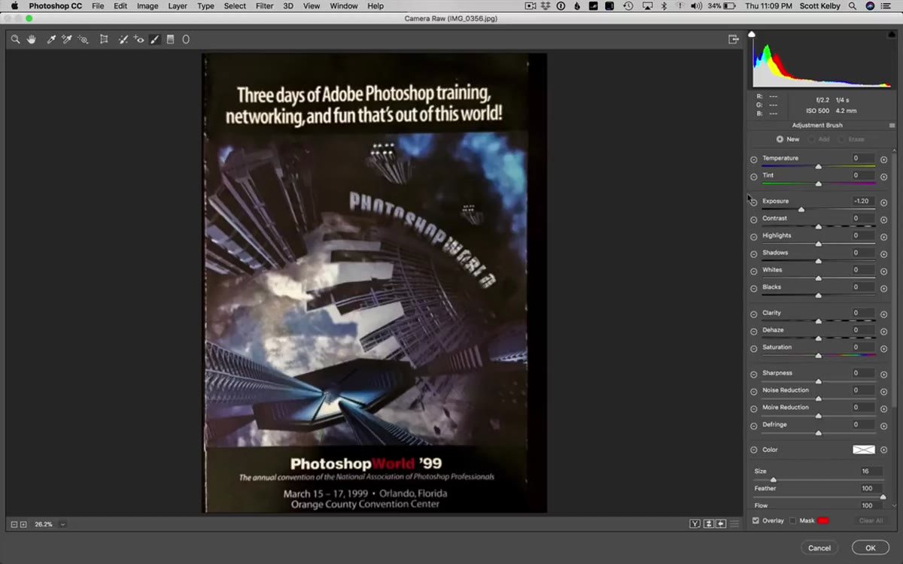Select the Add radio button
Image resolution: width=903 pixels, height=564 pixels.
[x=811, y=139]
